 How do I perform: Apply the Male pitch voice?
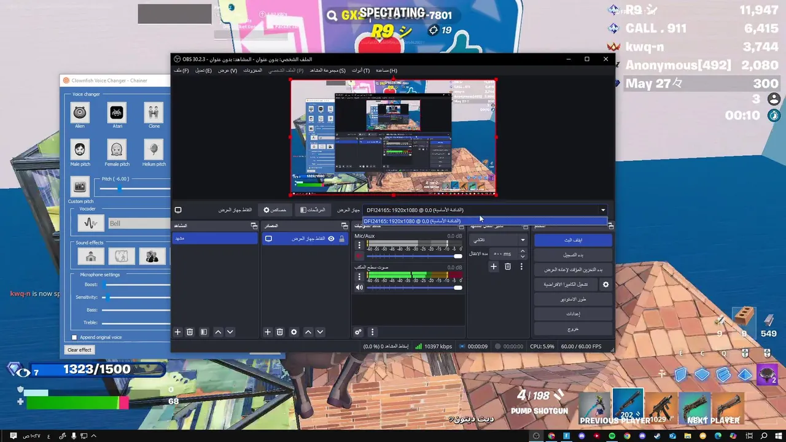coord(80,149)
